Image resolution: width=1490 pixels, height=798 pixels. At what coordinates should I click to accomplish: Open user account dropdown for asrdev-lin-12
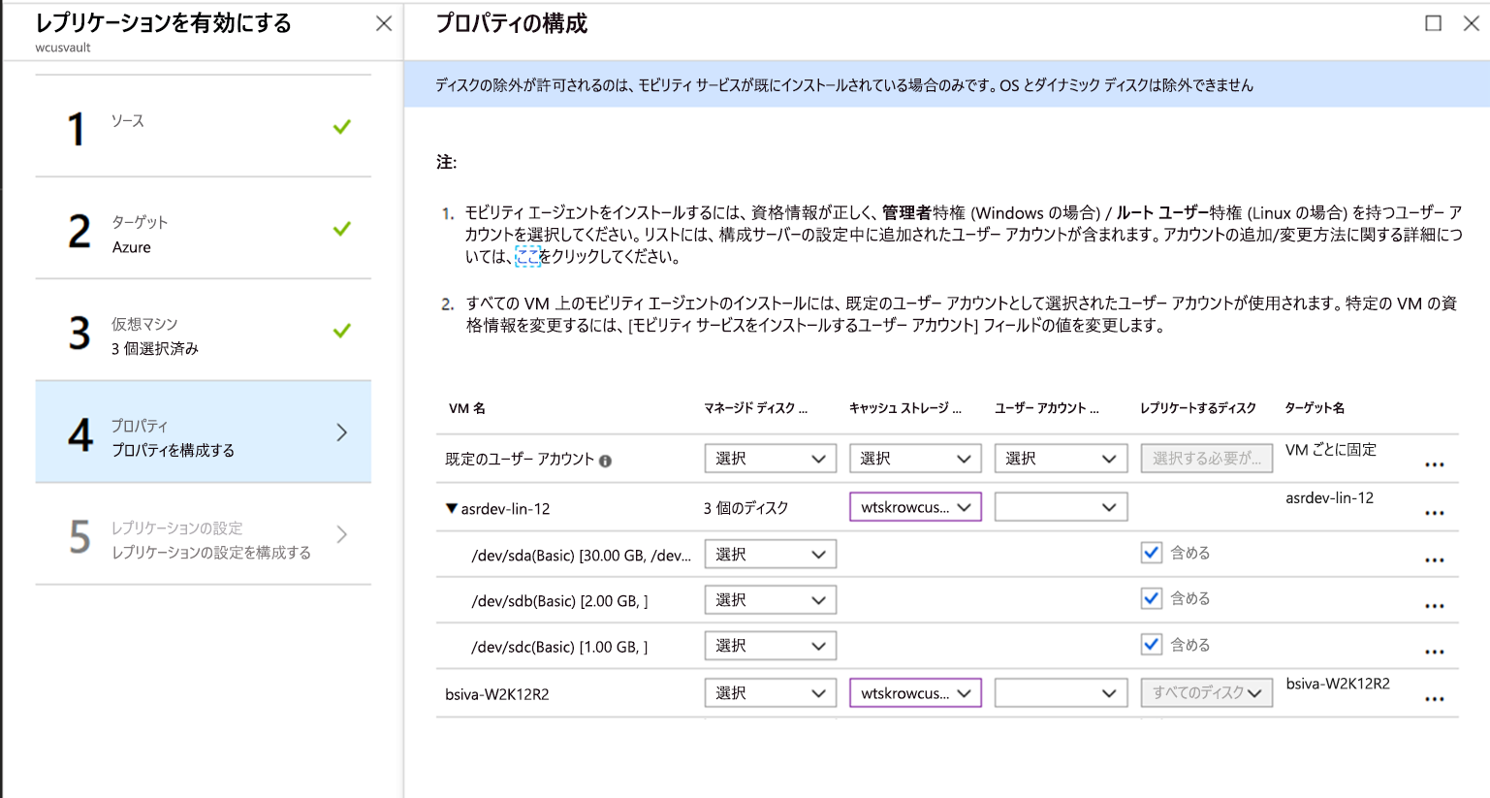[x=1061, y=507]
